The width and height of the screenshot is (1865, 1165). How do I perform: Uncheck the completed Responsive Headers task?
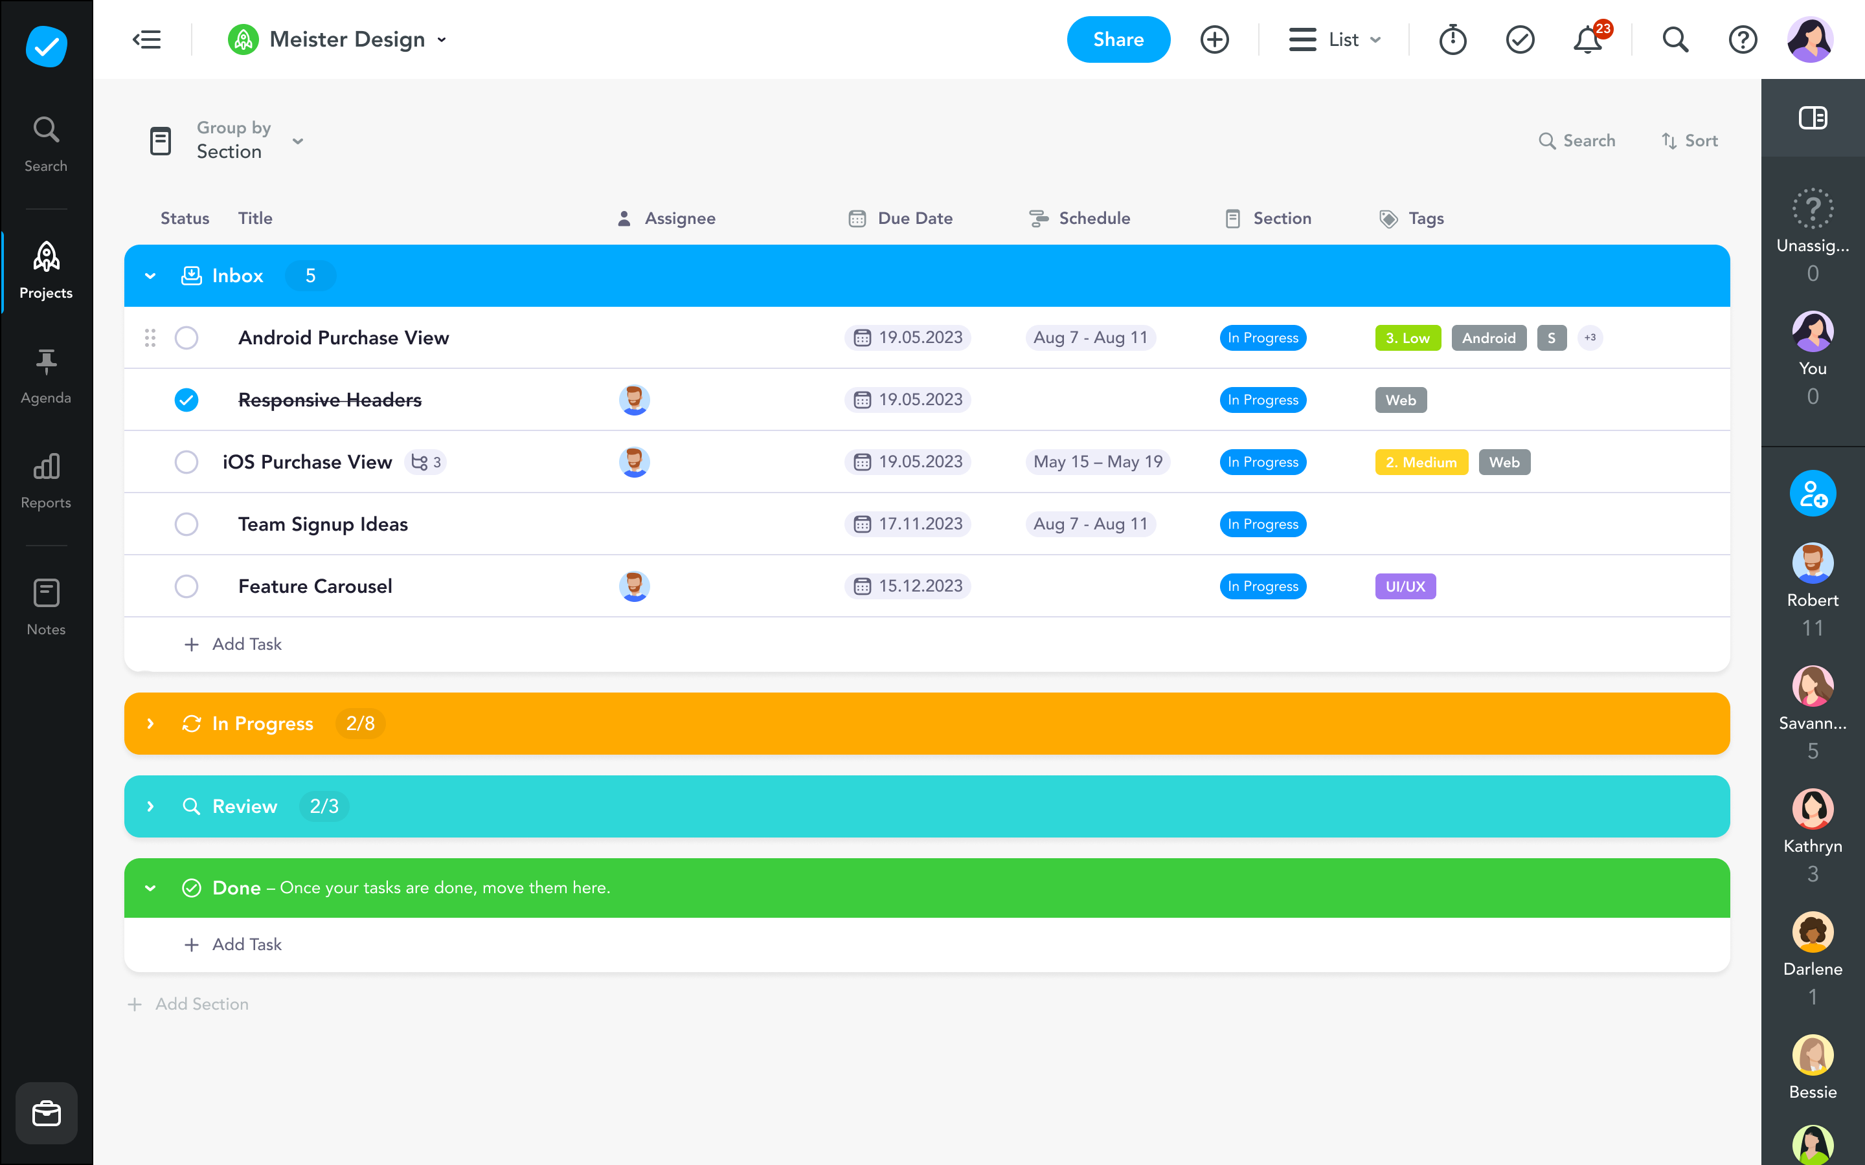(x=186, y=400)
